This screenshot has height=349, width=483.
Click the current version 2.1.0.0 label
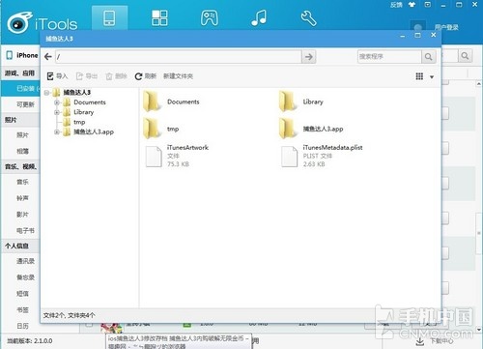pos(29,341)
